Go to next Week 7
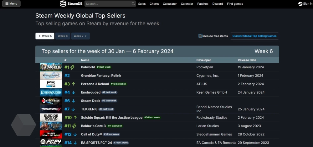 point(80,36)
